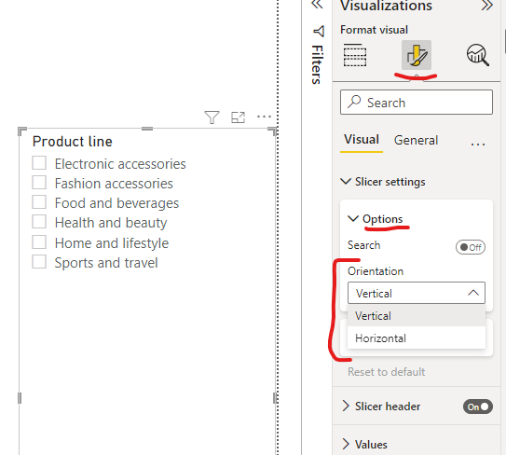Expand Filters pane with left double chevron
The height and width of the screenshot is (455, 506).
click(317, 5)
